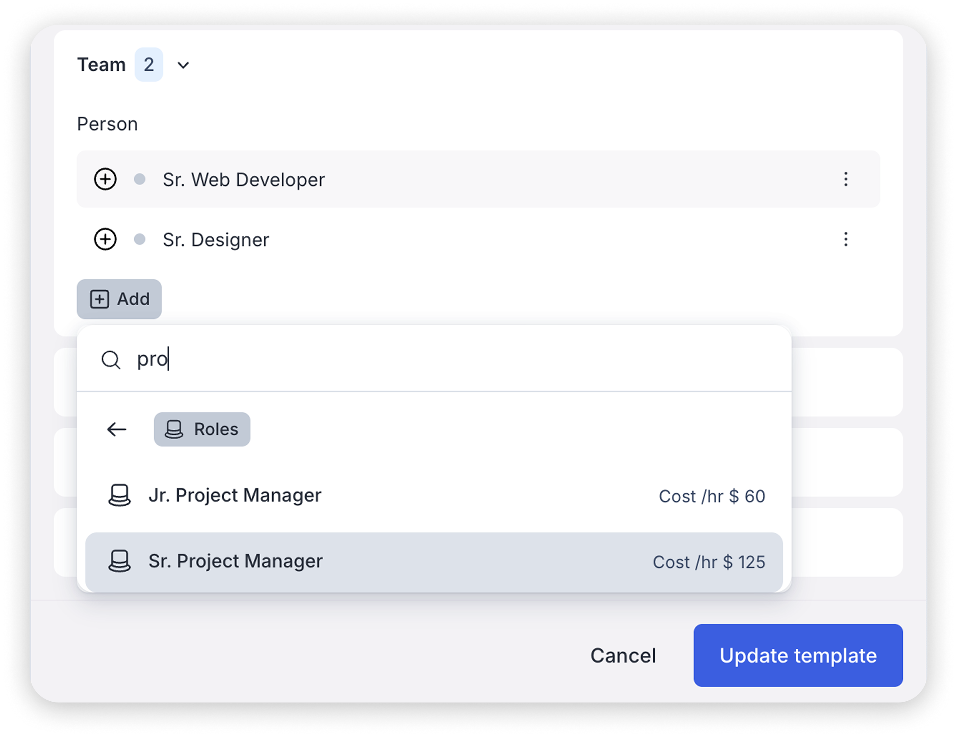Click the search magnifier icon
Screen dimensions: 957x737
(111, 359)
